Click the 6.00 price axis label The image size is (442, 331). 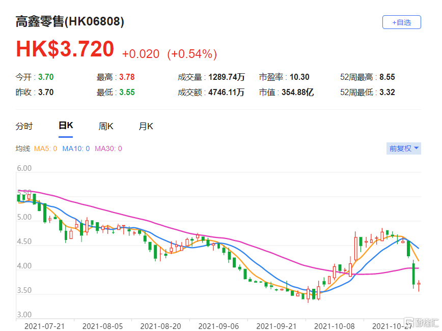tap(24, 168)
